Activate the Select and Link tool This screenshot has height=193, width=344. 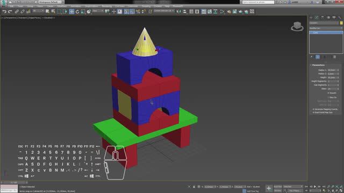(17, 12)
